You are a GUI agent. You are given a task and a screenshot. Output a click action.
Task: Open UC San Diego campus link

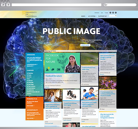[x=30, y=84]
